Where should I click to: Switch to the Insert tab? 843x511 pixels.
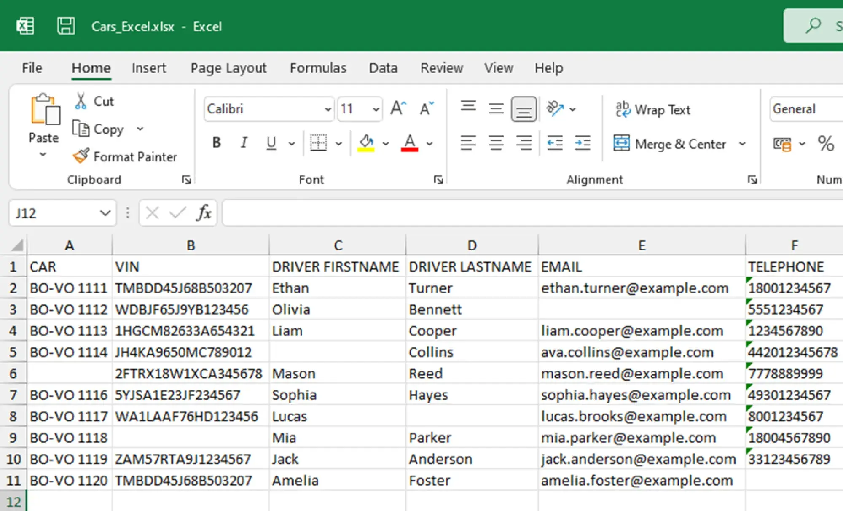pos(149,68)
